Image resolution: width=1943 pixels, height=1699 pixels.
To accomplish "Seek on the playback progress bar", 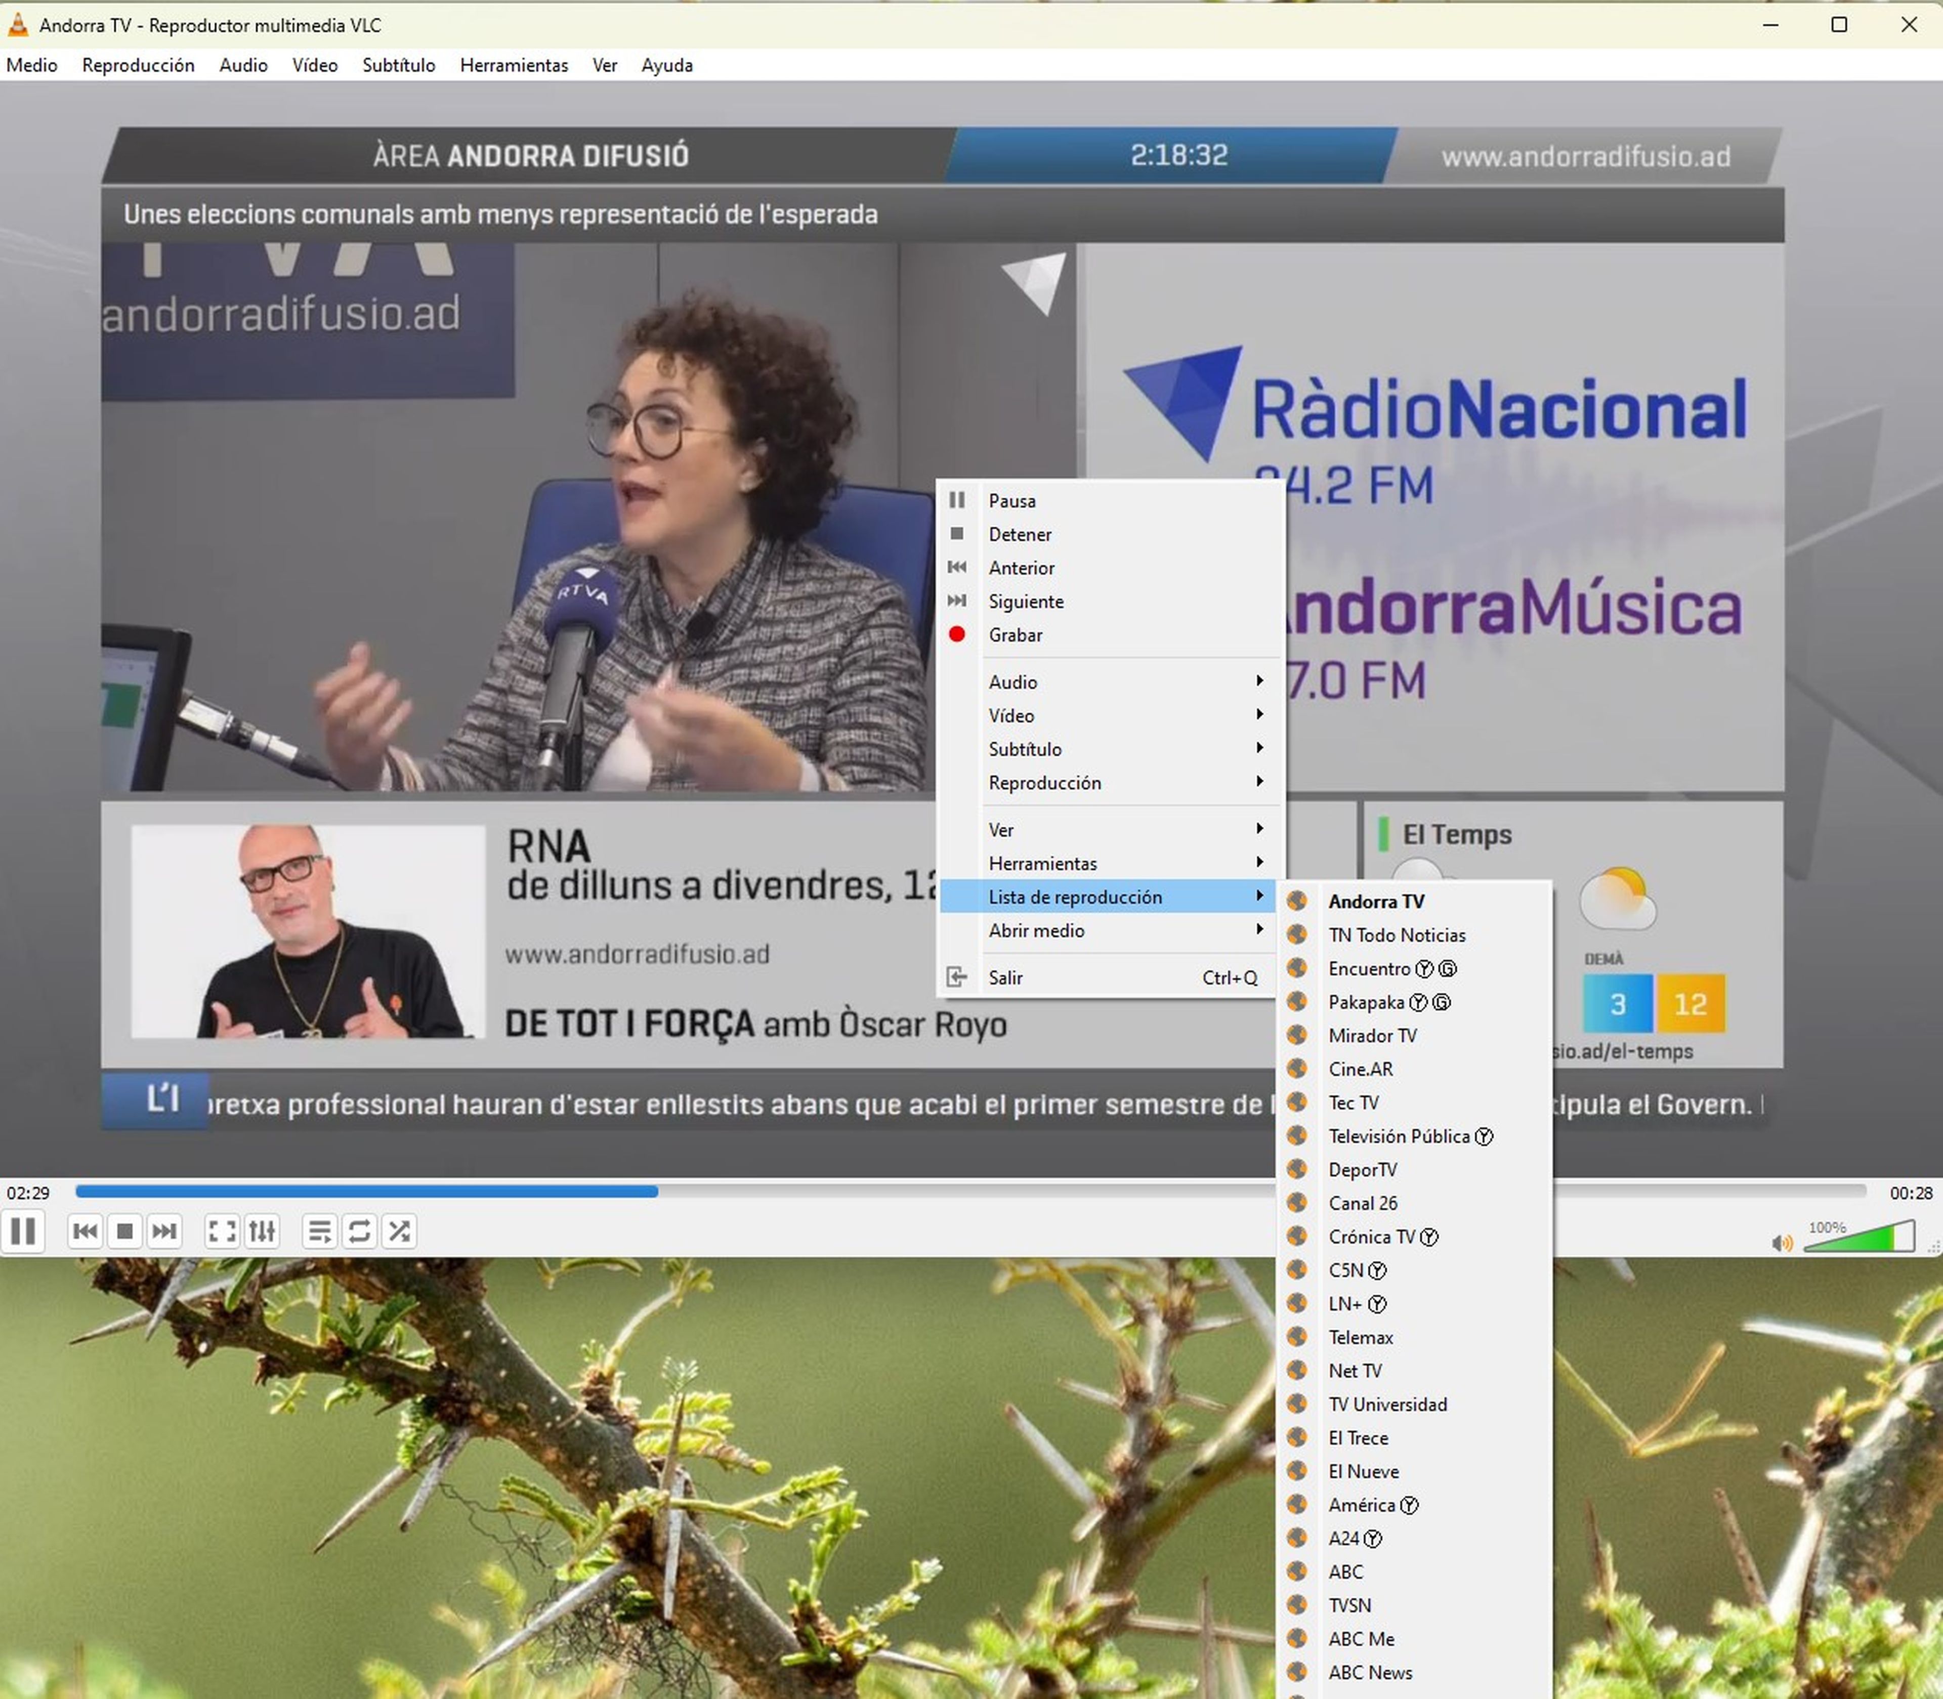I will [970, 1192].
